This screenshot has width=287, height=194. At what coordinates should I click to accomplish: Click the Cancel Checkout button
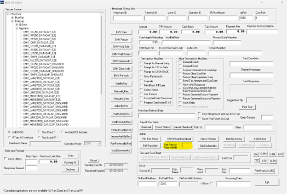(x=183, y=127)
